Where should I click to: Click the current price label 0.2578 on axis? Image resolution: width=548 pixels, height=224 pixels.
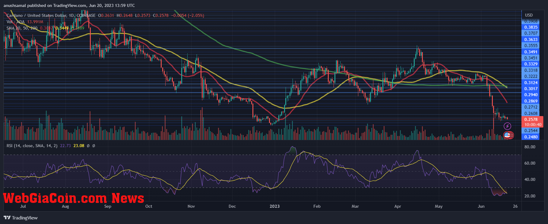531,119
